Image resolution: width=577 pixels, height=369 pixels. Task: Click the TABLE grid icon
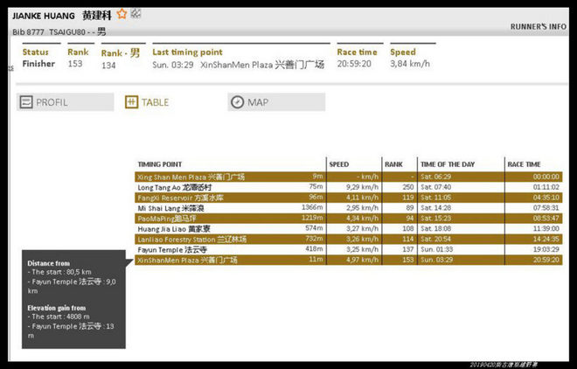[132, 102]
